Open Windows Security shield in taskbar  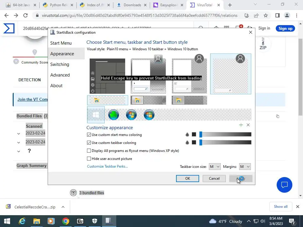tap(95, 221)
